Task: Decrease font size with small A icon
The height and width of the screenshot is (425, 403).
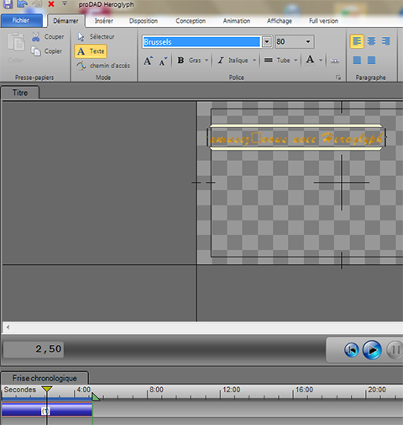Action: pyautogui.click(x=163, y=61)
